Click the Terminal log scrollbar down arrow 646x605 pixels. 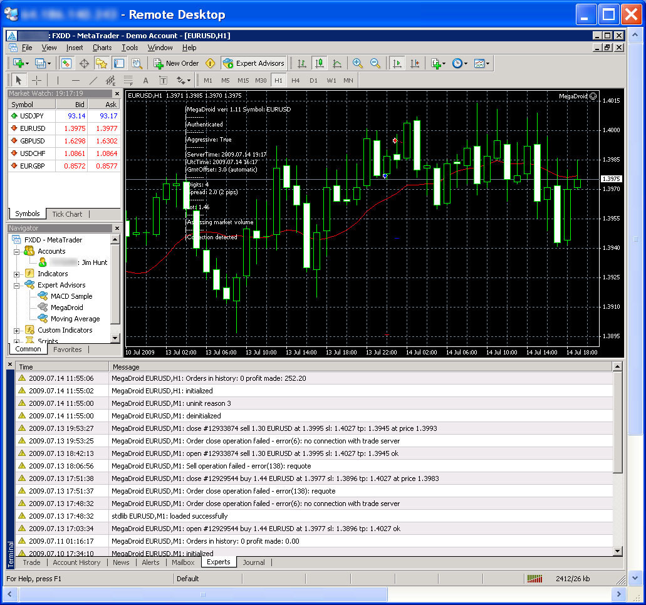click(618, 551)
